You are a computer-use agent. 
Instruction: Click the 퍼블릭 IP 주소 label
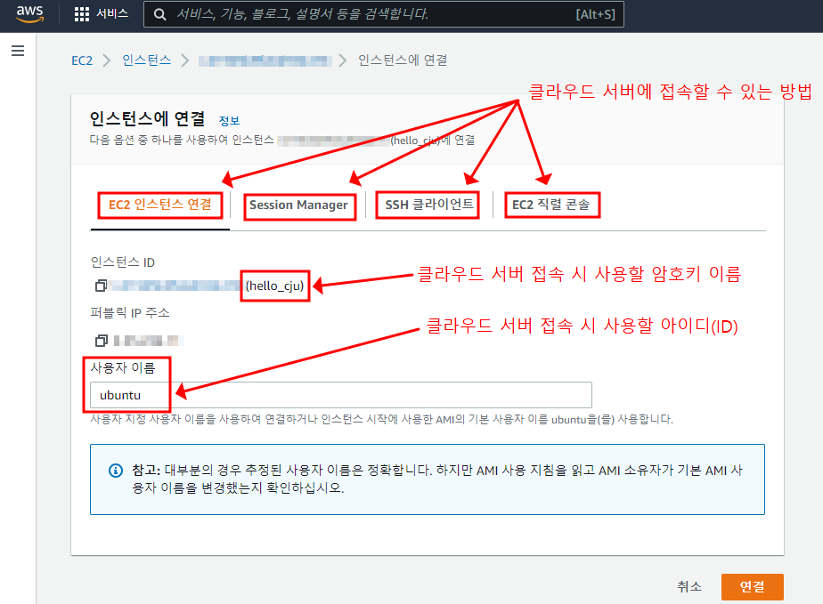tap(130, 313)
